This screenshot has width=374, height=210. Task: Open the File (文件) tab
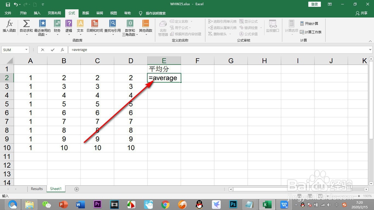pos(8,13)
